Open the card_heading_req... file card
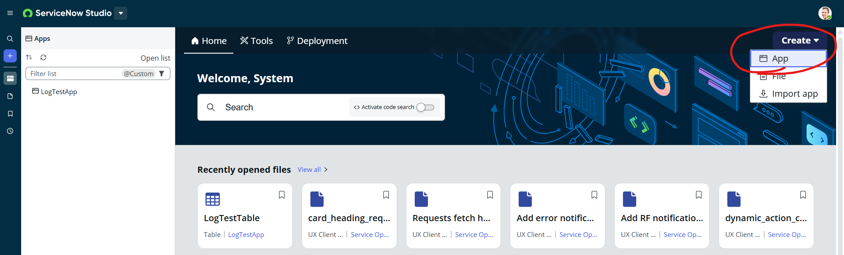 349,216
